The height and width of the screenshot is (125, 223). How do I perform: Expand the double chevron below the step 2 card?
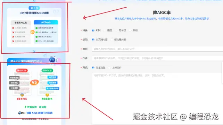point(34,51)
